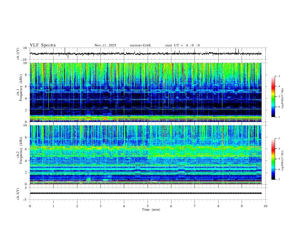
Task: Click the '4' kHz tick on ch.2 spectrogram axis
Action: [x=26, y=161]
